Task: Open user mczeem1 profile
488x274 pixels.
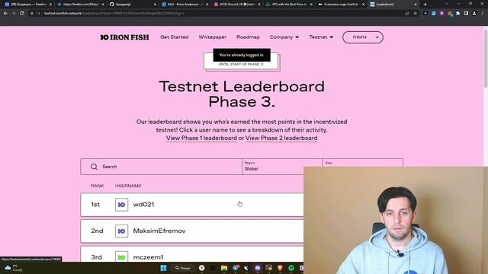Action: click(x=148, y=257)
